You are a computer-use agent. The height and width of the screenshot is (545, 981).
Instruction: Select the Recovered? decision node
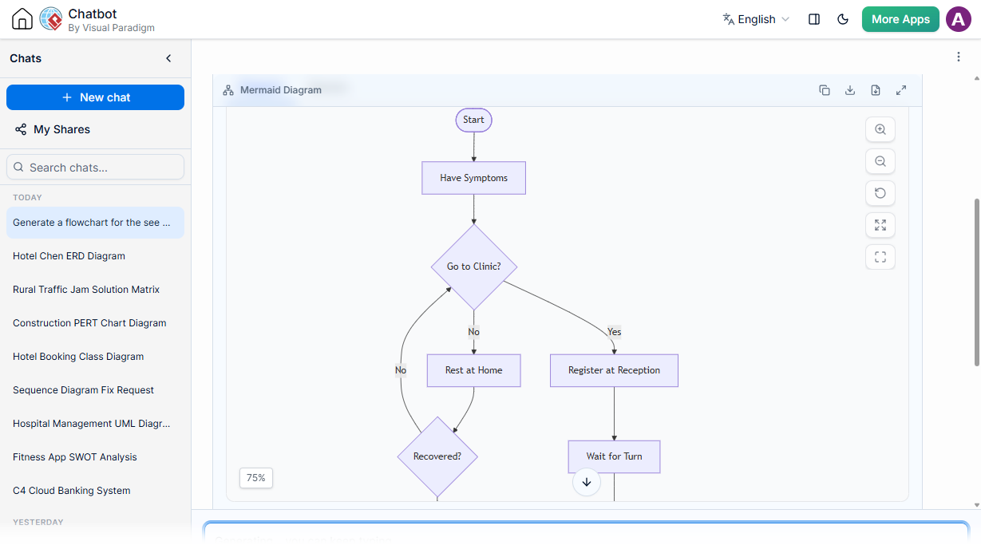point(437,456)
